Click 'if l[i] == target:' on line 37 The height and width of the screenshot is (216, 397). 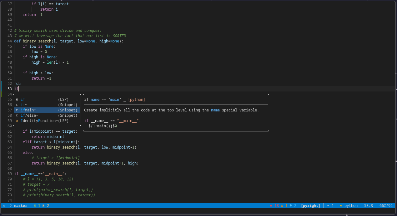tap(51, 4)
